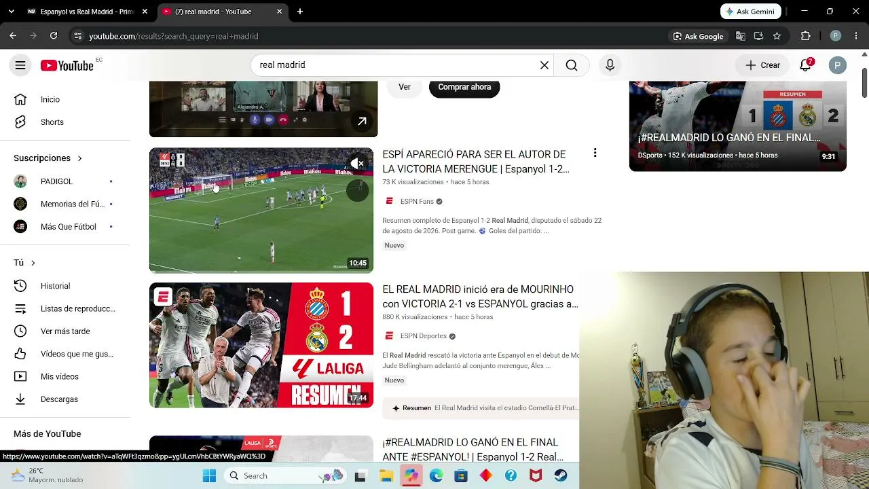The image size is (869, 489).
Task: Open ESPÍ APARECIÓ video title
Action: point(476,162)
